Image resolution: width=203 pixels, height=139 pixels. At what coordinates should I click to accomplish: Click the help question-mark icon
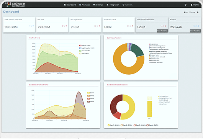point(185,5)
